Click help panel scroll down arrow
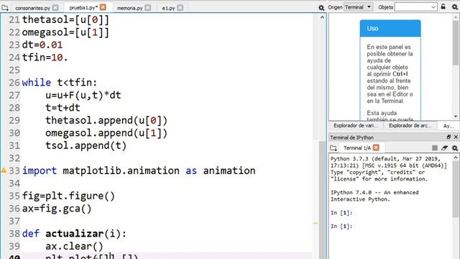The image size is (460, 259). [456, 117]
